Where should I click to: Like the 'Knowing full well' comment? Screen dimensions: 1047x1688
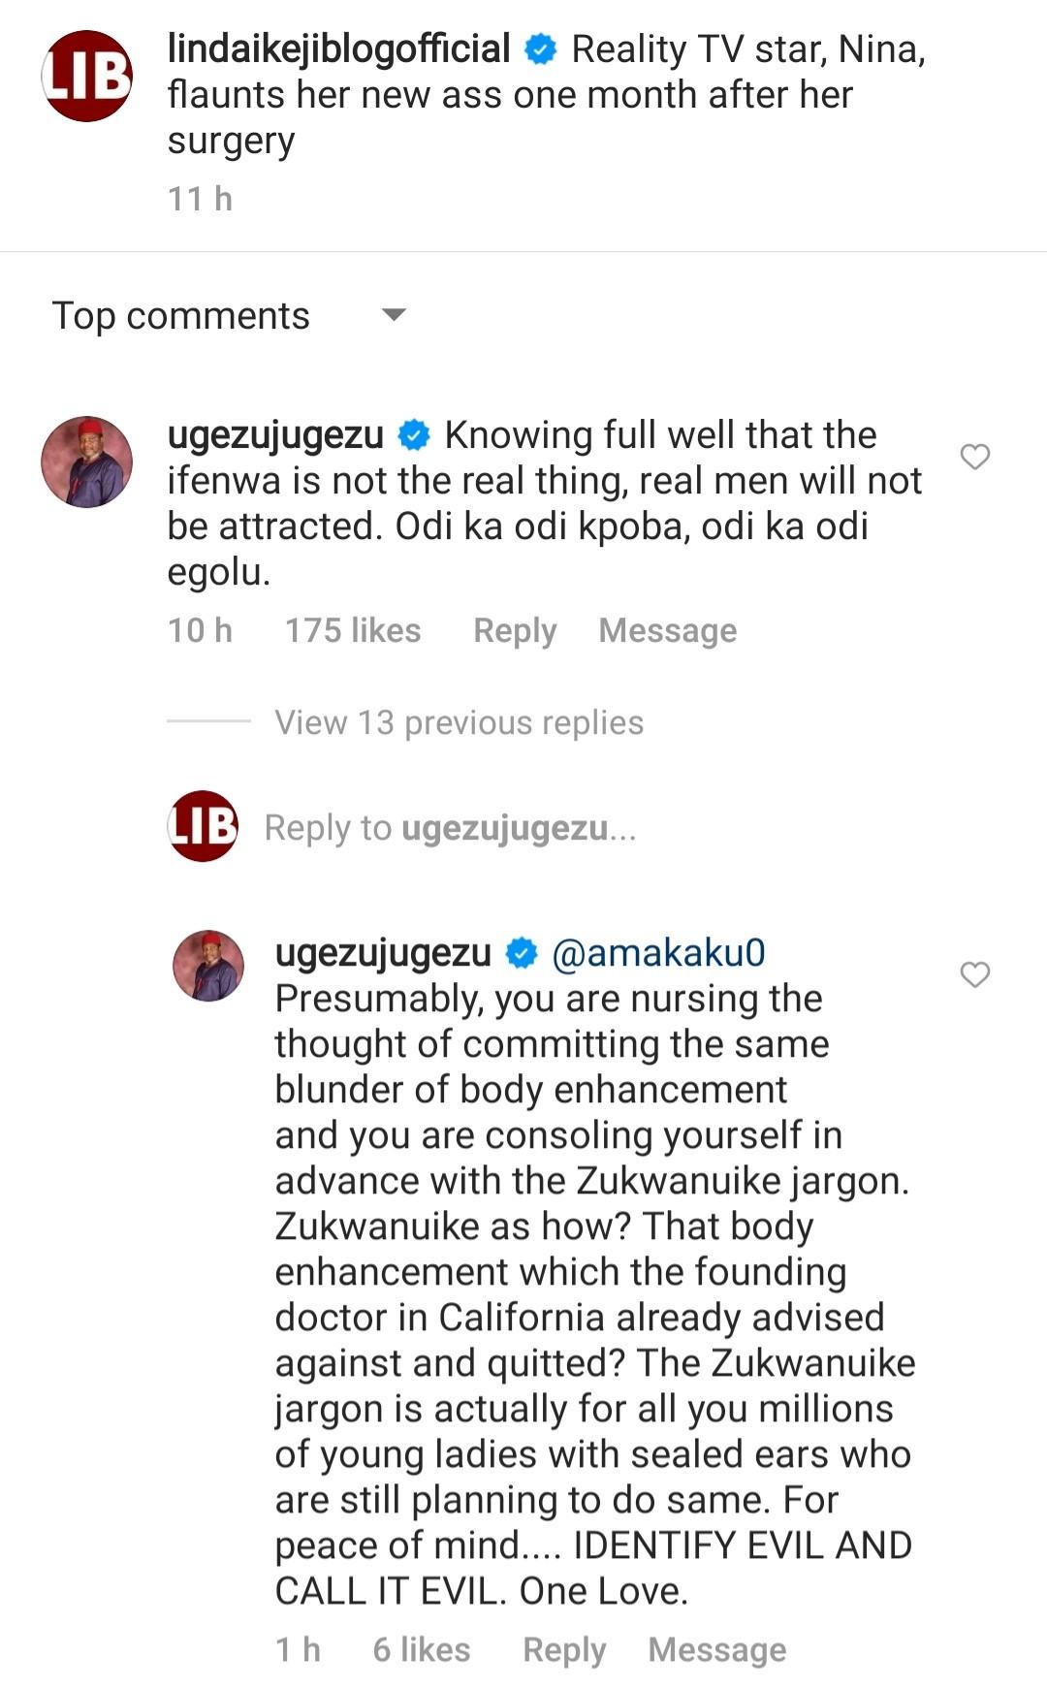click(x=974, y=457)
